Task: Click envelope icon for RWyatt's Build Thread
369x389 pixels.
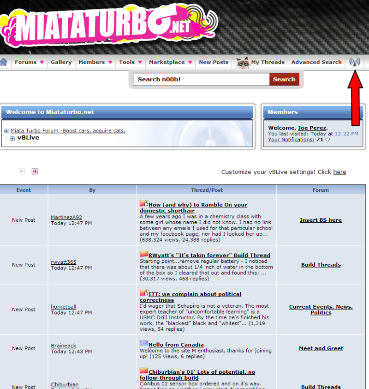Action: (x=144, y=254)
